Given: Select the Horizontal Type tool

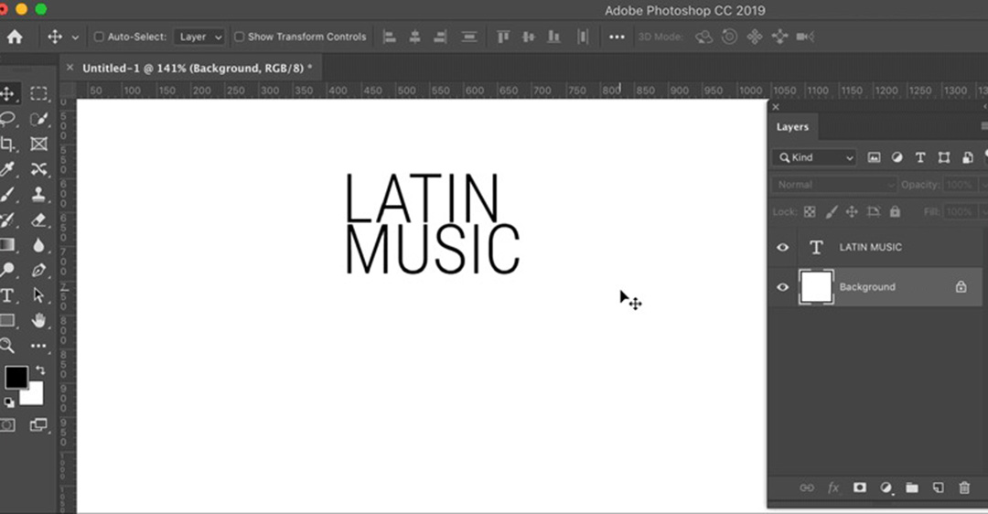Looking at the screenshot, I should [x=7, y=295].
